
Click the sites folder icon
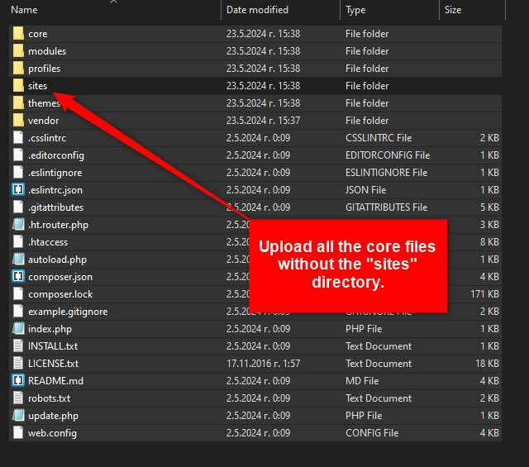[18, 86]
